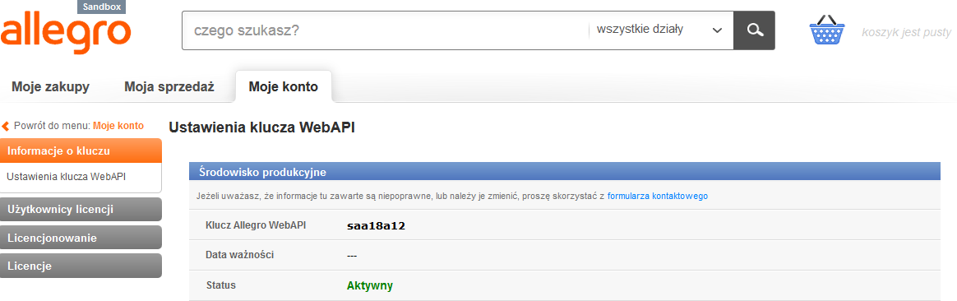
Task: Open the 'wszystkie działy' category dropdown
Action: [660, 30]
